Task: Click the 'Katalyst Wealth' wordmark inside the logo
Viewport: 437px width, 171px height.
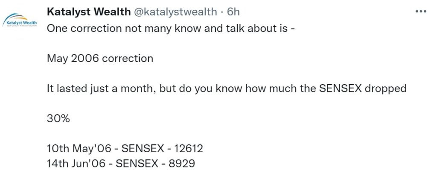Action: coord(22,22)
